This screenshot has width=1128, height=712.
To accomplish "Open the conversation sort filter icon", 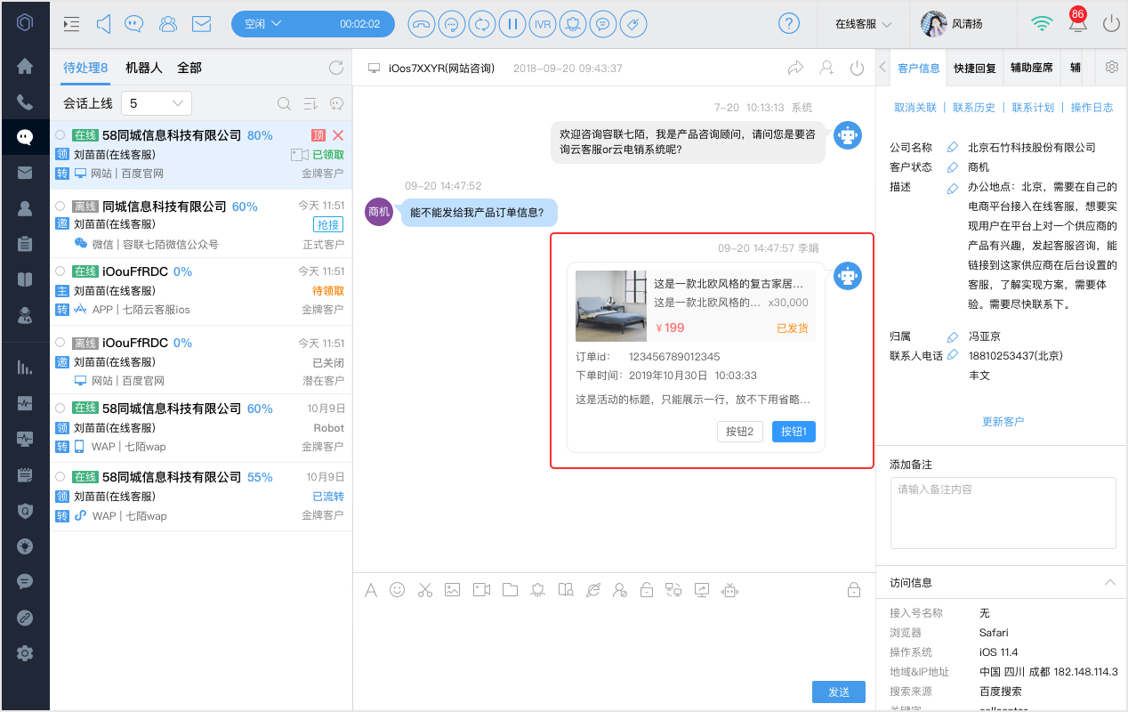I will point(310,103).
